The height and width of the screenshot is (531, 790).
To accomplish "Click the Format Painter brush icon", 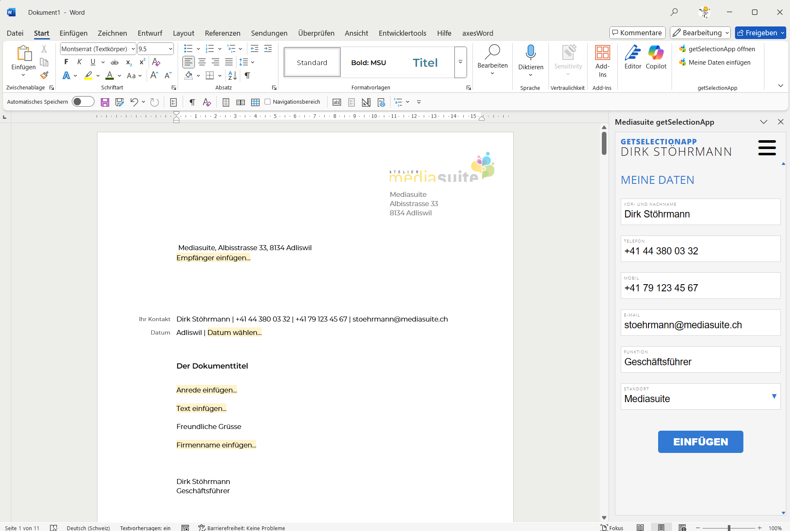I will (44, 76).
